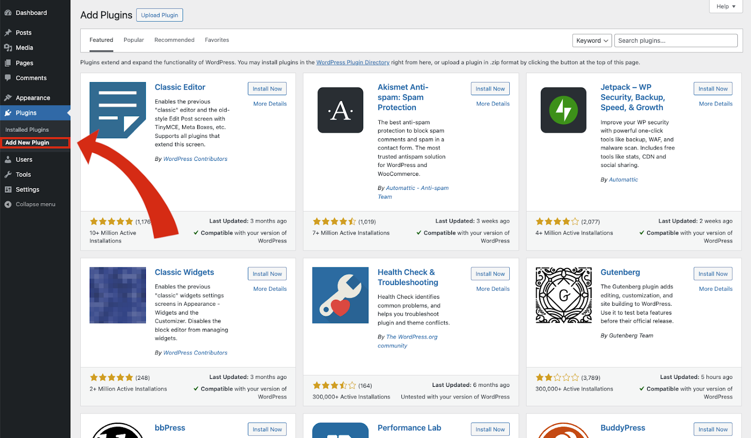Open More Details for Classic Widgets
The image size is (751, 438).
pos(270,289)
